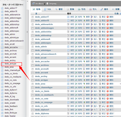Focus the table name filter input
This screenshot has width=121, height=117.
13,5
